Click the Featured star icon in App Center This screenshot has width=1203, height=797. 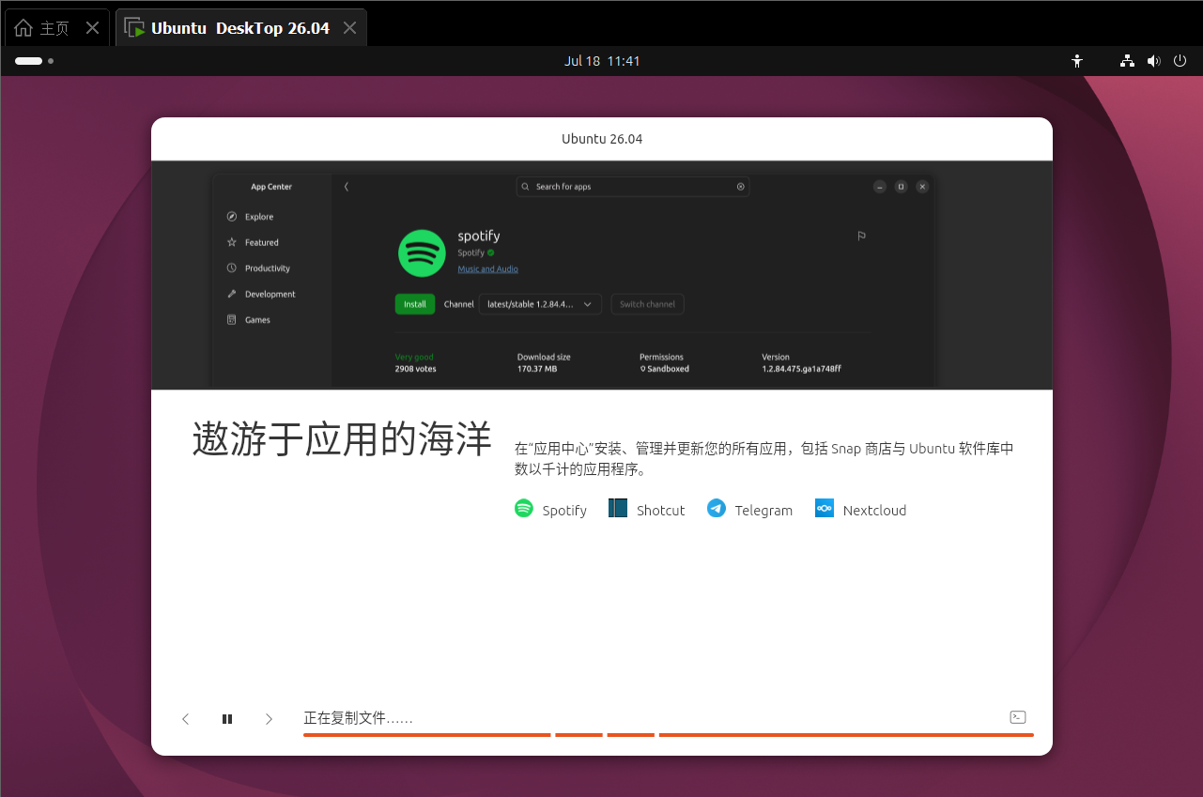click(232, 242)
